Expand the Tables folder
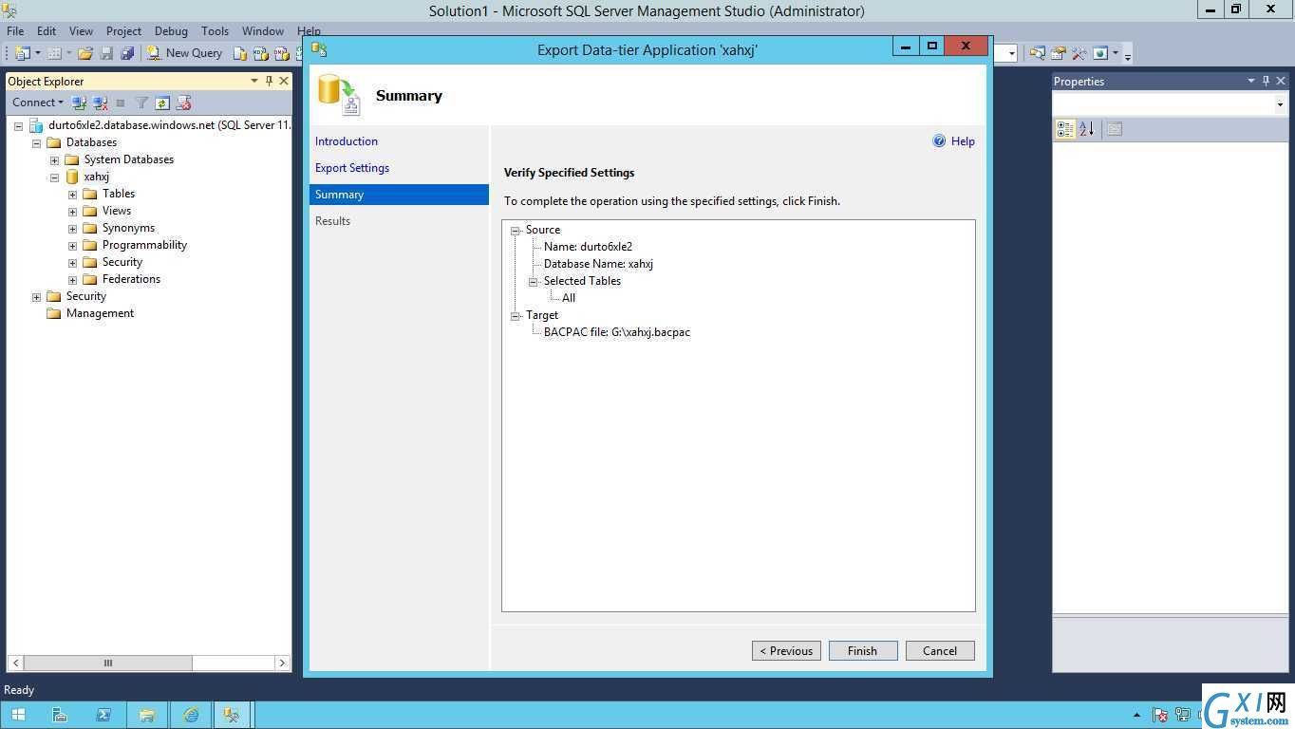This screenshot has width=1295, height=729. [x=72, y=194]
